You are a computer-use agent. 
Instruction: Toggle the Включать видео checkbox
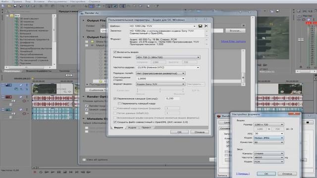click(x=115, y=52)
